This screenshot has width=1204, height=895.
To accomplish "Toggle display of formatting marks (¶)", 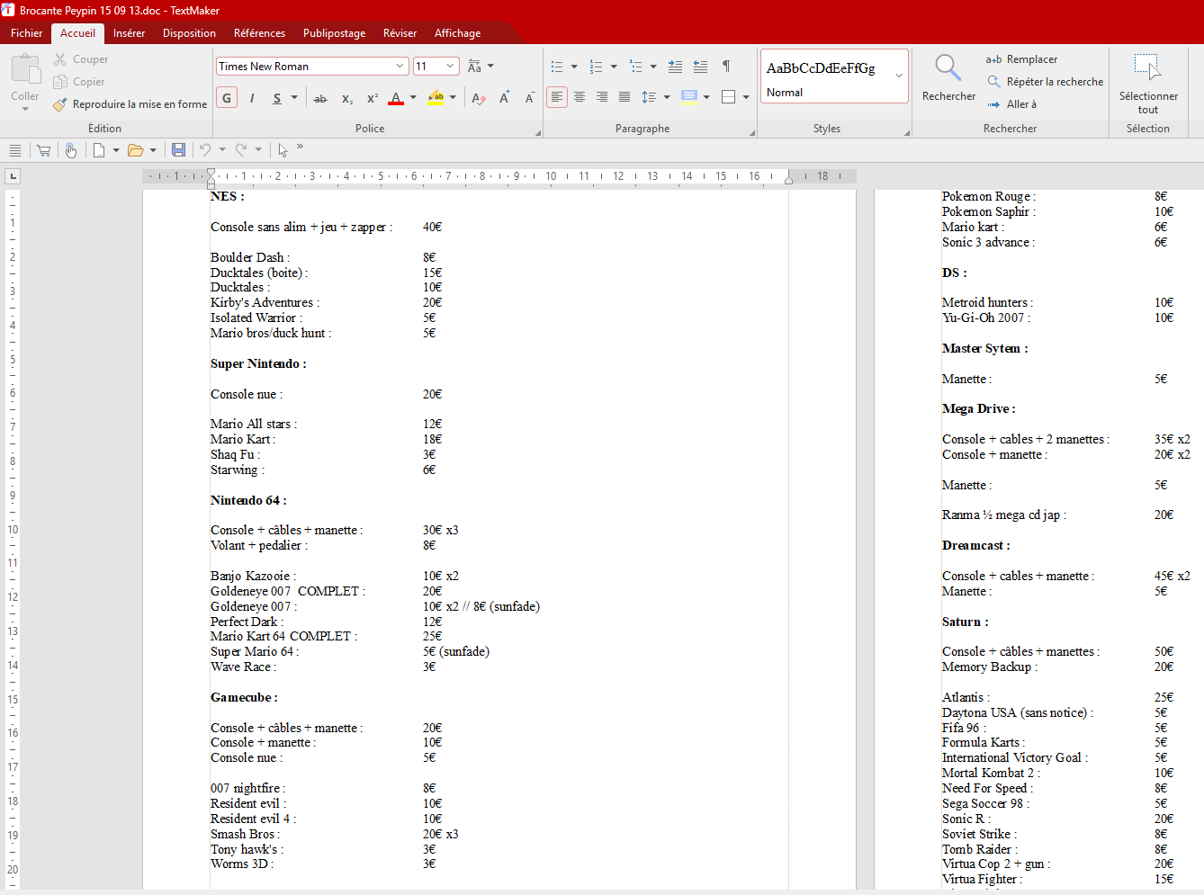I will tap(726, 67).
